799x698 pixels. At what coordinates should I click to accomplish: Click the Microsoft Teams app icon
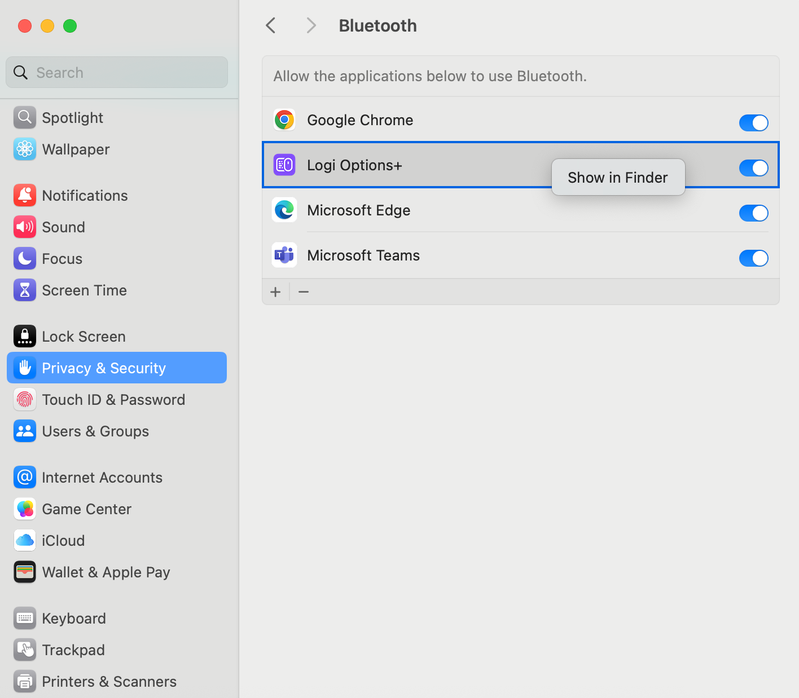[x=284, y=255]
